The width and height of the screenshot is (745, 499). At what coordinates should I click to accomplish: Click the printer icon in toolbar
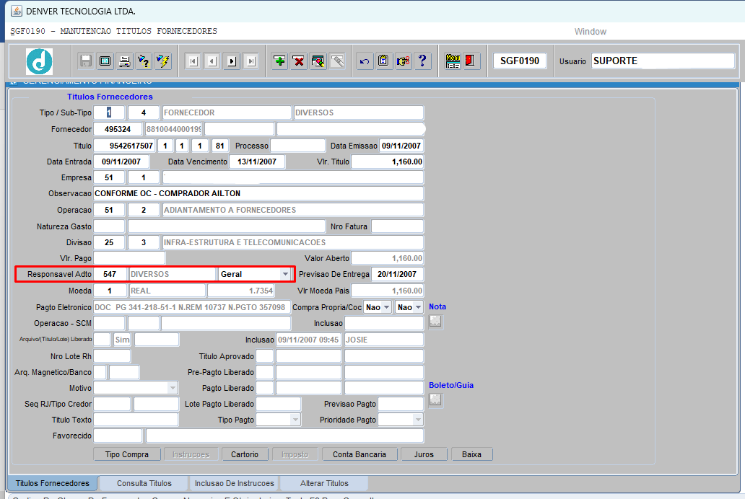(124, 61)
